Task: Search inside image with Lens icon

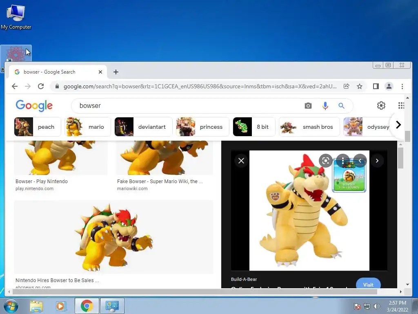Action: click(x=325, y=160)
